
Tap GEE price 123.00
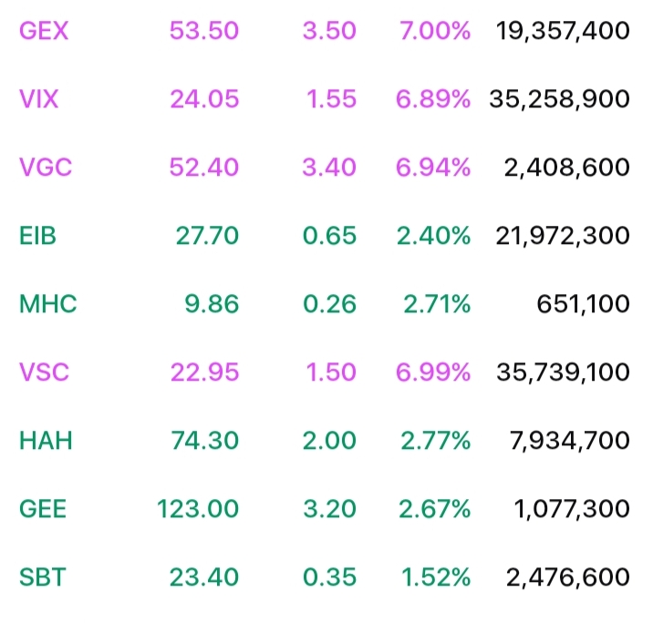click(198, 508)
